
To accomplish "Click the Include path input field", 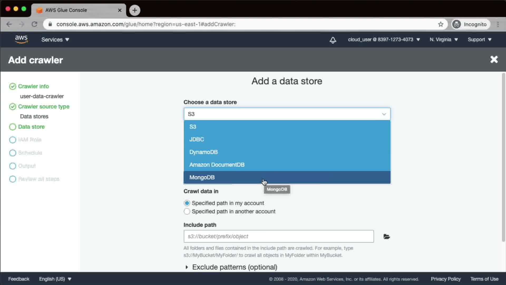I will (x=278, y=236).
